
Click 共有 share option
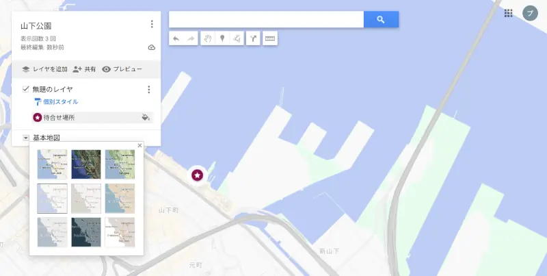(84, 69)
